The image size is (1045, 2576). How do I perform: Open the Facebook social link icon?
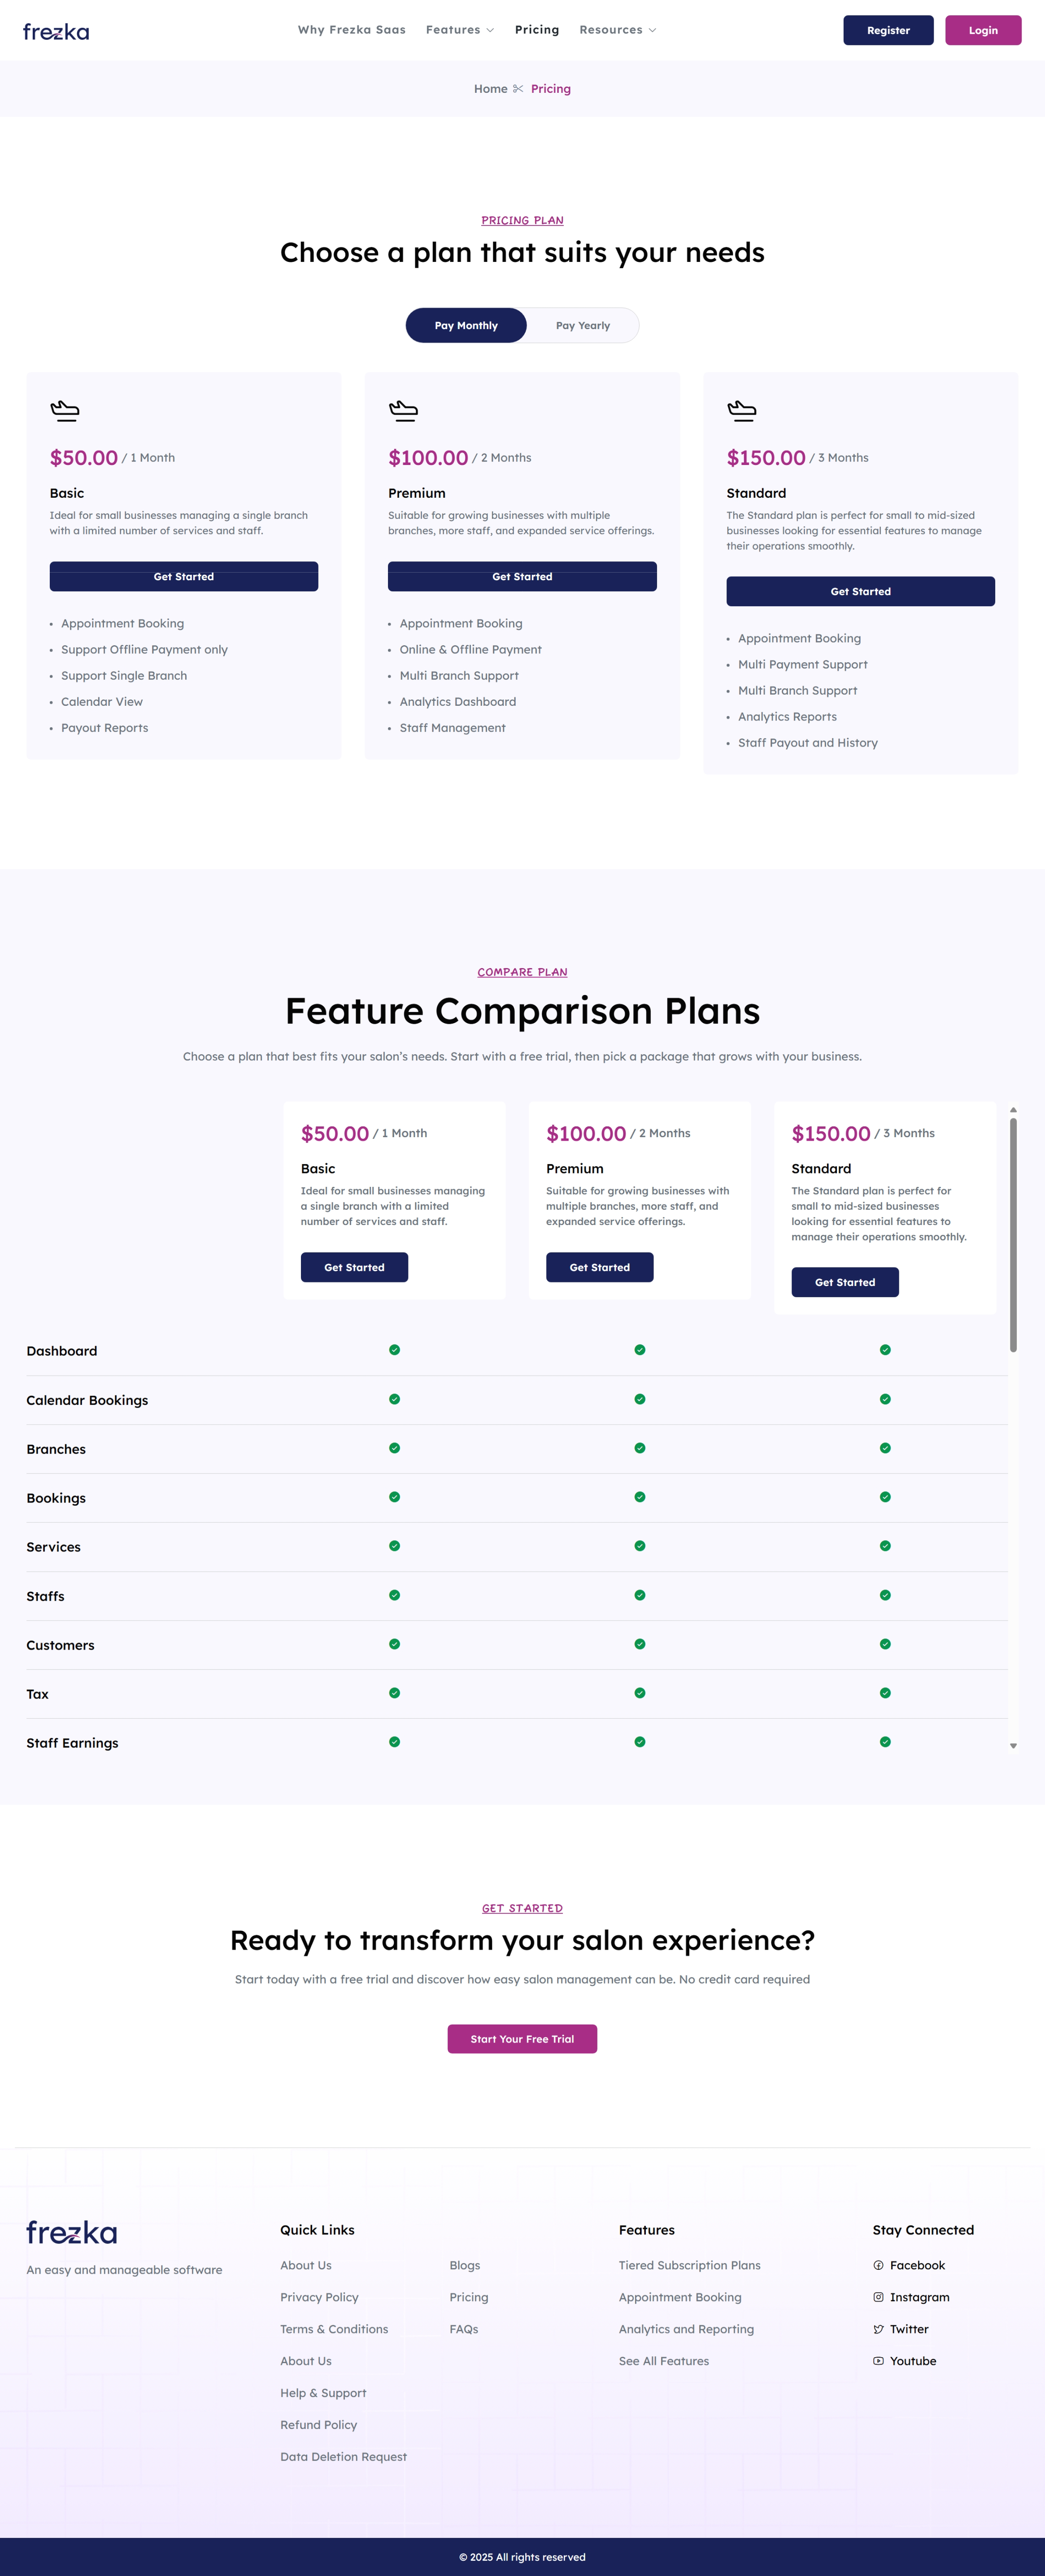pyautogui.click(x=878, y=2265)
